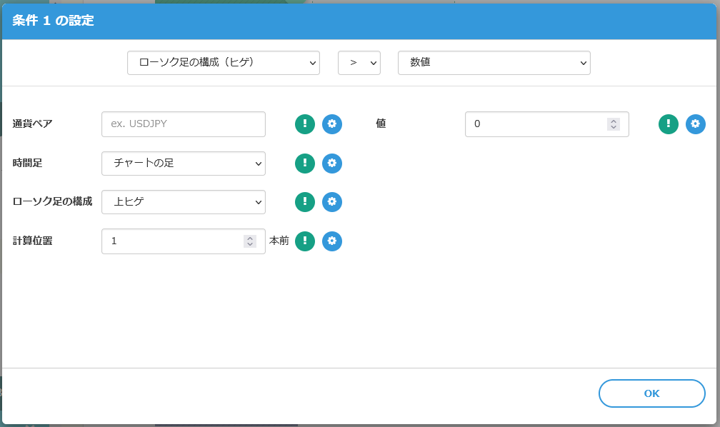Click the green info icon beside 計算位置

pos(305,241)
